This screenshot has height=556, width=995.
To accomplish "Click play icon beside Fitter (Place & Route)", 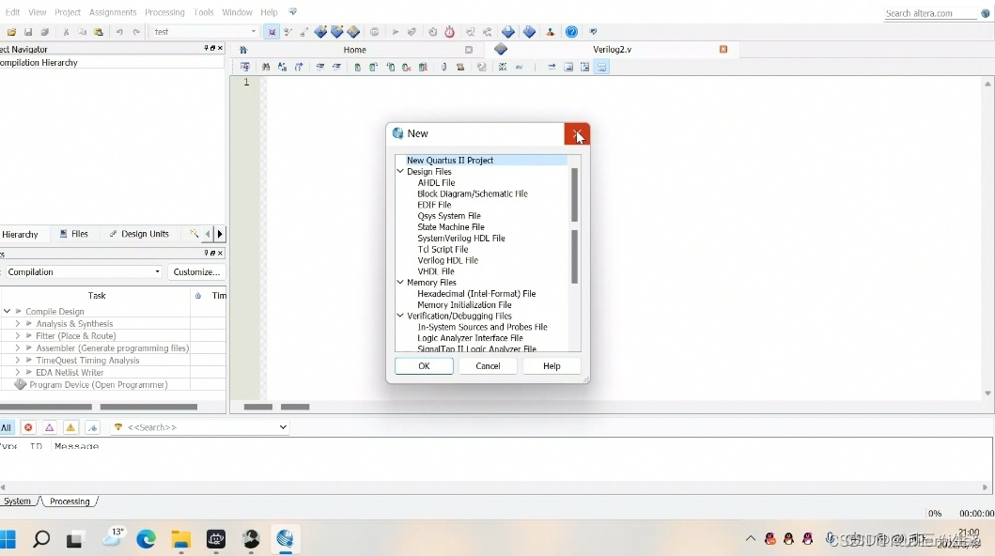I will pyautogui.click(x=28, y=335).
